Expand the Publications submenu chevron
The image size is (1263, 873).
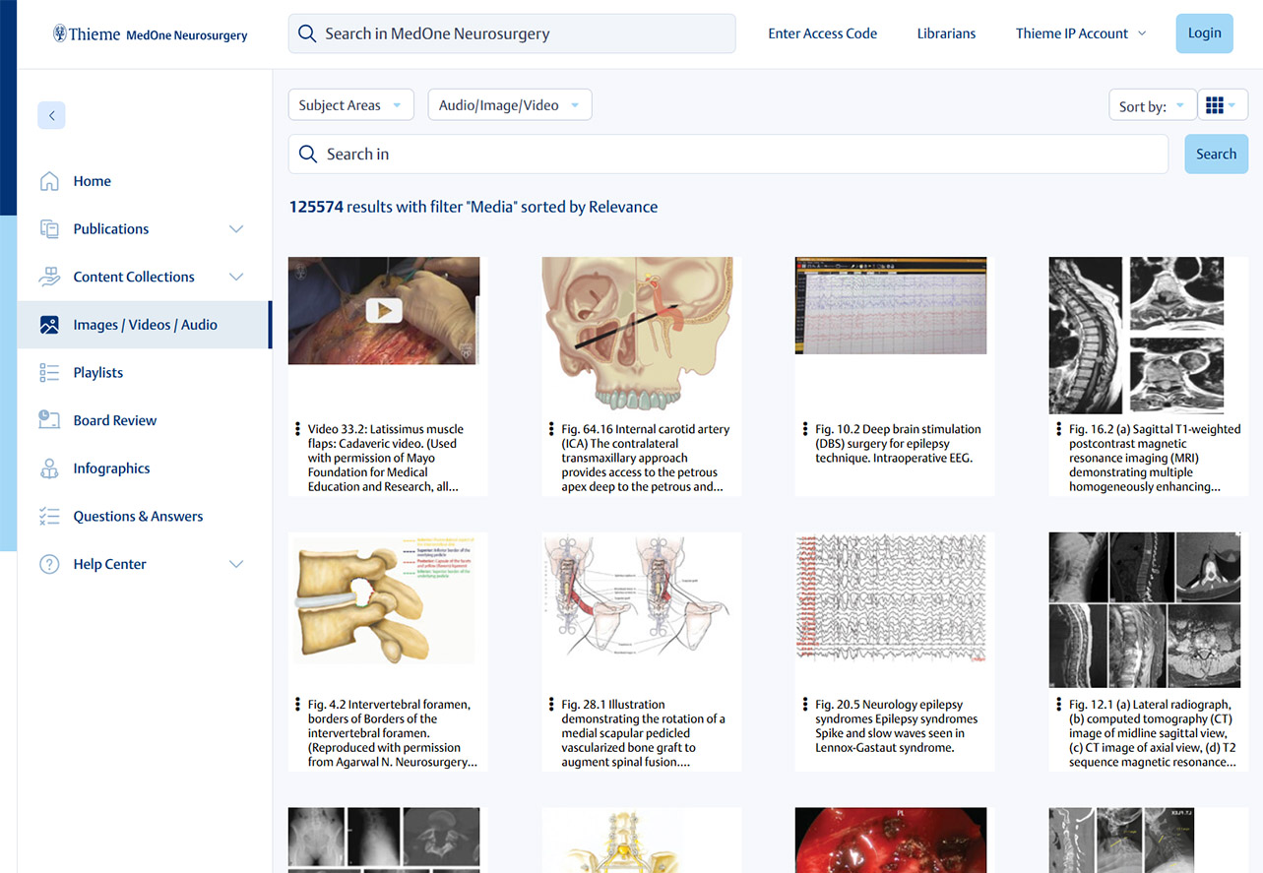pos(236,229)
